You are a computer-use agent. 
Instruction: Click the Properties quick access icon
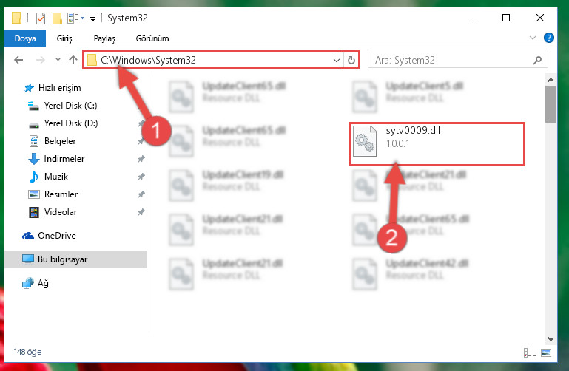coord(41,18)
